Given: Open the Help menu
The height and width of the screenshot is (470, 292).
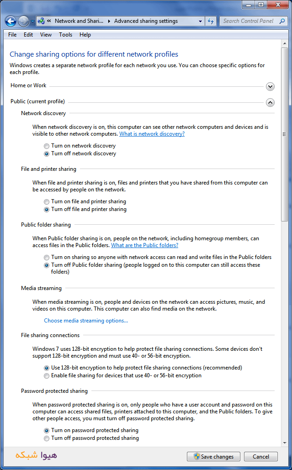Looking at the screenshot, I should click(85, 35).
